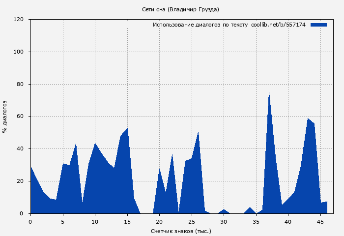Viewport: 344px width, 236px height.
Task: Click the y-axis tick label 40
Action: point(20,149)
